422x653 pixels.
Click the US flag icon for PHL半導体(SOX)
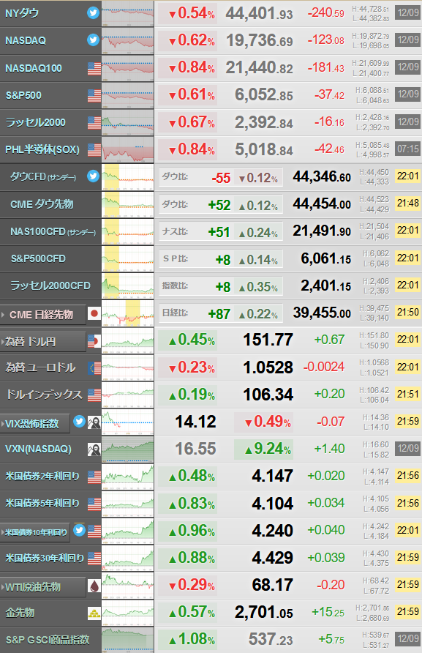94,150
